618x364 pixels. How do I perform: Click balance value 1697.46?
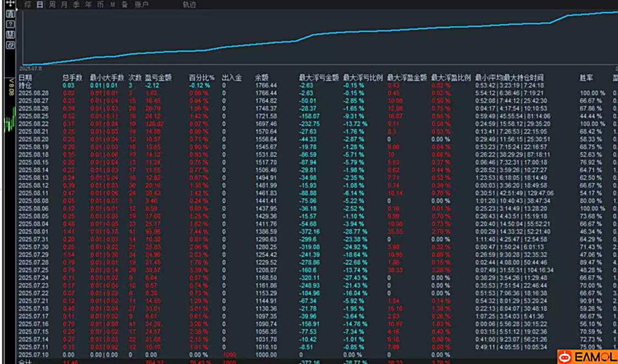click(266, 124)
